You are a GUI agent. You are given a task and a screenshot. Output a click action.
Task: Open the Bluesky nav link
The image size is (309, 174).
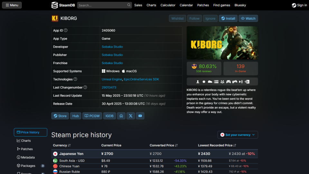pos(240,5)
